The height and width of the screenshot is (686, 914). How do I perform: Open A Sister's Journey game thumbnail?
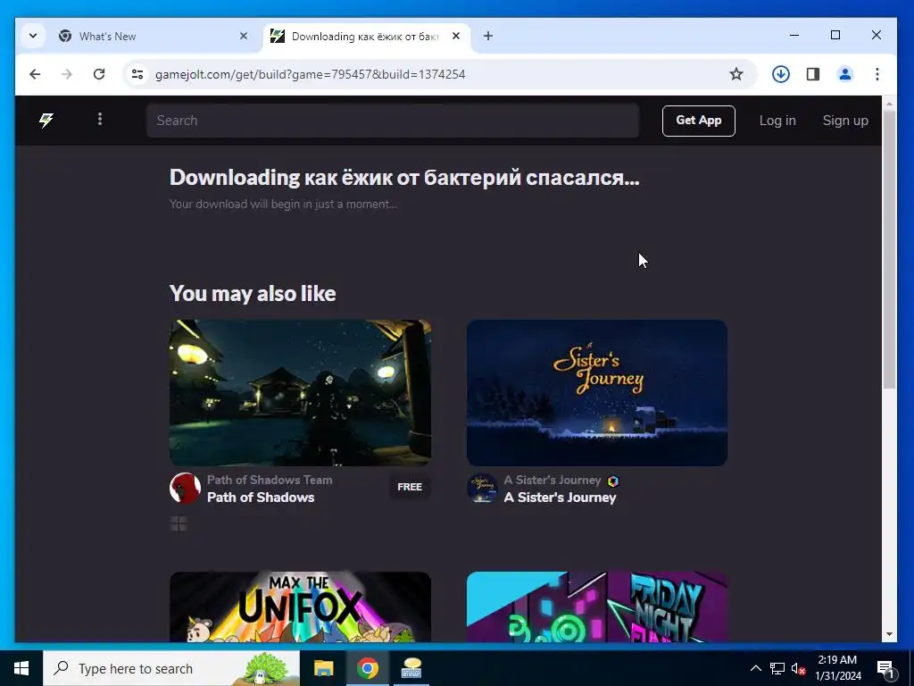597,393
